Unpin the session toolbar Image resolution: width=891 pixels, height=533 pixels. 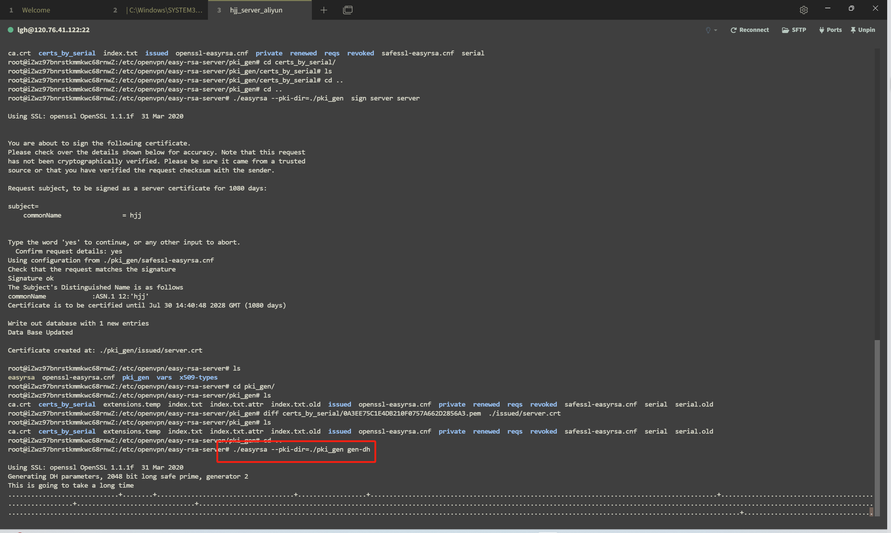tap(863, 30)
